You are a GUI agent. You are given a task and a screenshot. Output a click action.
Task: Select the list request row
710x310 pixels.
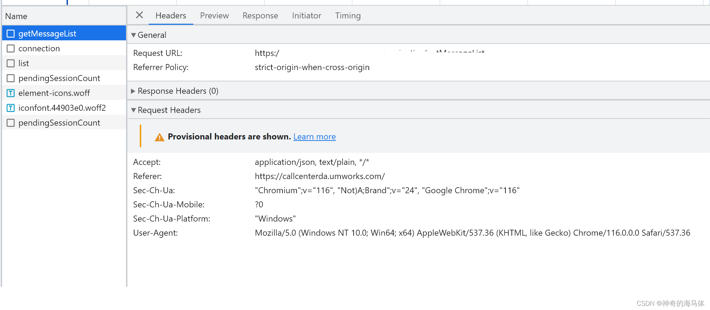click(64, 63)
